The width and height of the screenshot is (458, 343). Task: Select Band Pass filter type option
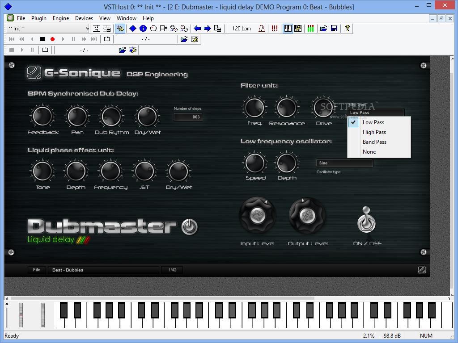pyautogui.click(x=379, y=142)
